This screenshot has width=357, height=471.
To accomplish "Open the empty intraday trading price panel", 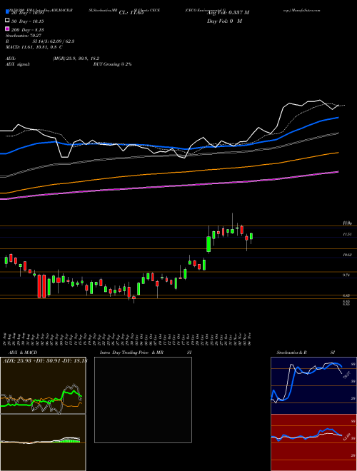I will click(x=143, y=400).
